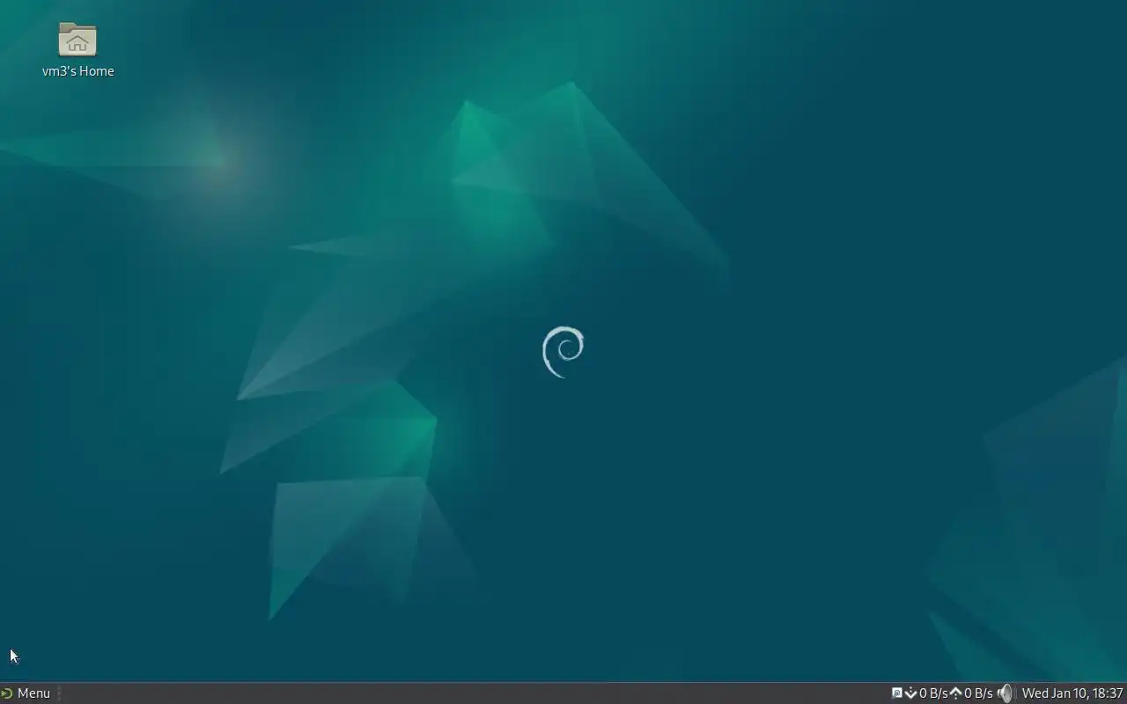Open the Menu button in the panel

[x=26, y=693]
